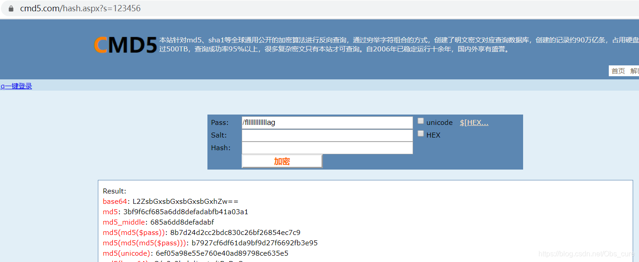Focus the Pass input field
This screenshot has height=262, width=639.
(327, 123)
